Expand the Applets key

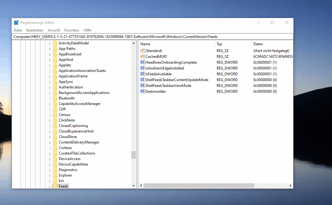click(50, 65)
